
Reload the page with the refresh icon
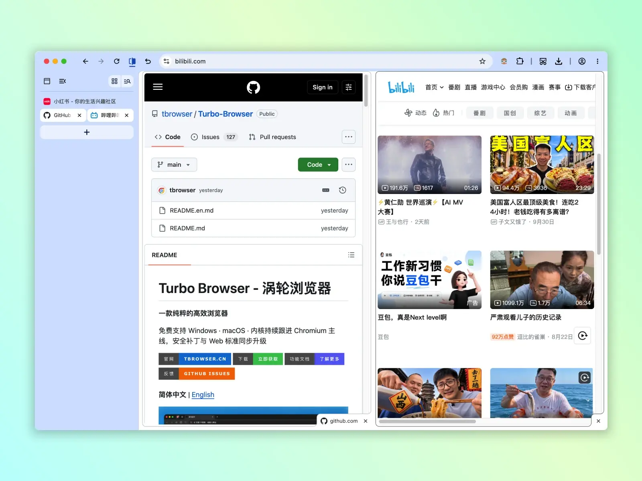coord(117,61)
